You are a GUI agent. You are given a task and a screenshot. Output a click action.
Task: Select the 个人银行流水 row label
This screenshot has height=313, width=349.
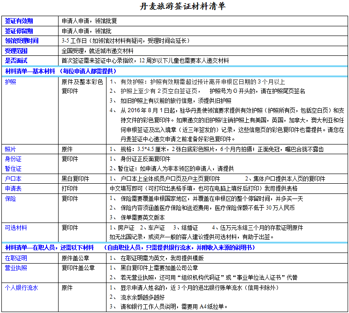click(x=21, y=288)
